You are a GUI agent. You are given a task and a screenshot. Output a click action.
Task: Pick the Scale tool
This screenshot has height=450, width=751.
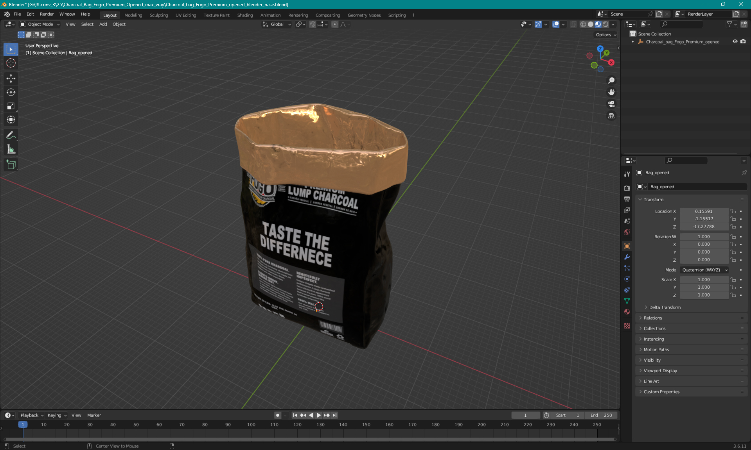point(11,106)
